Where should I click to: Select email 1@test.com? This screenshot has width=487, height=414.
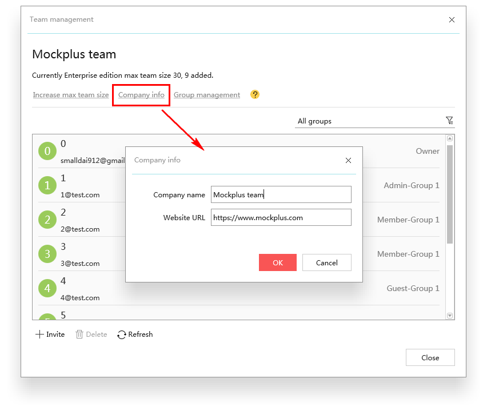point(80,195)
